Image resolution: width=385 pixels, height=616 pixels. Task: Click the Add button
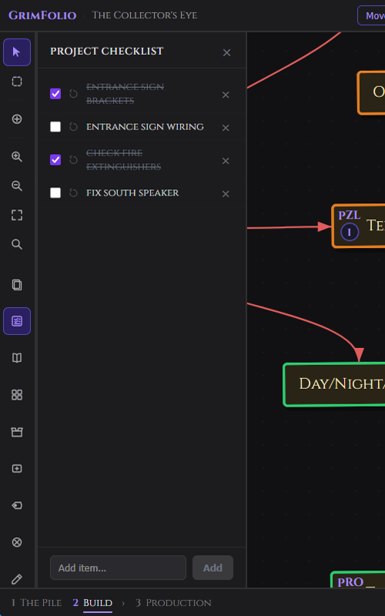point(213,567)
